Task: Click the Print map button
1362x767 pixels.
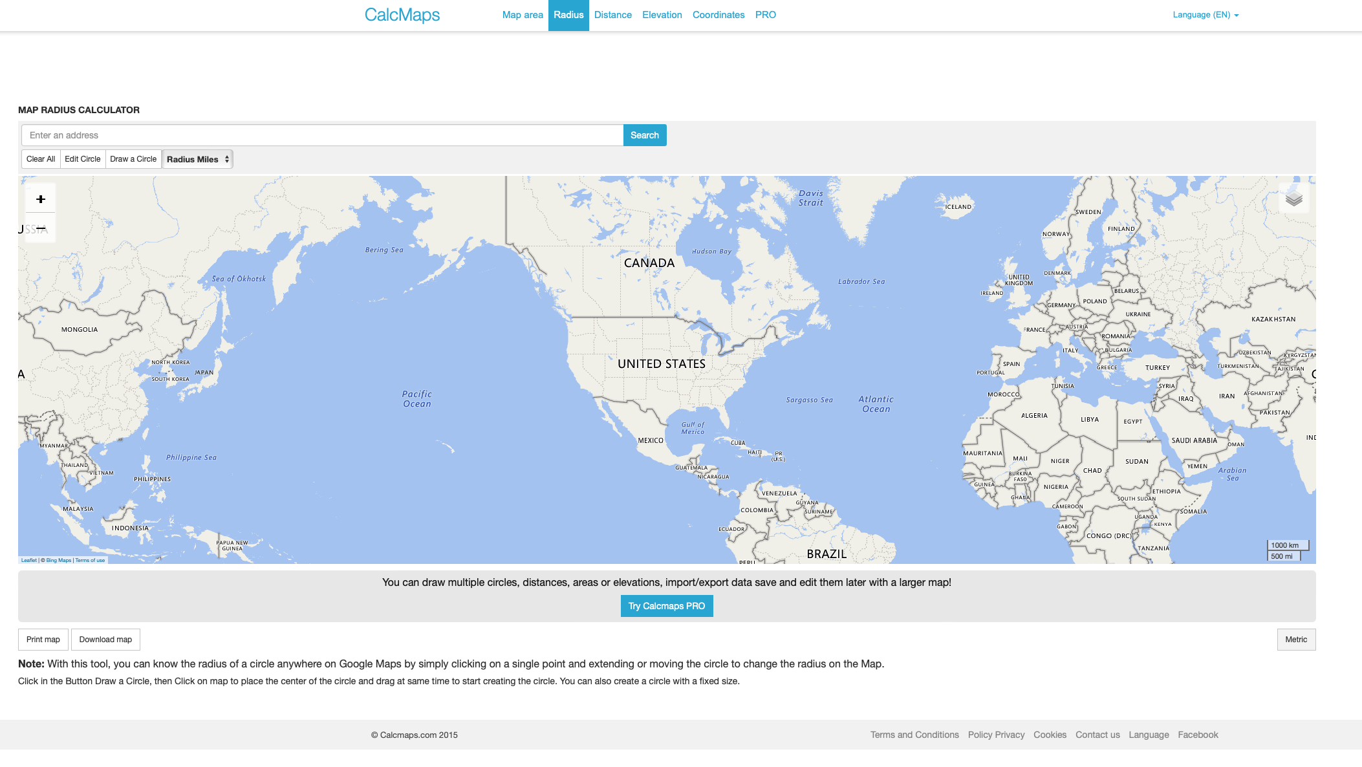Action: [43, 640]
